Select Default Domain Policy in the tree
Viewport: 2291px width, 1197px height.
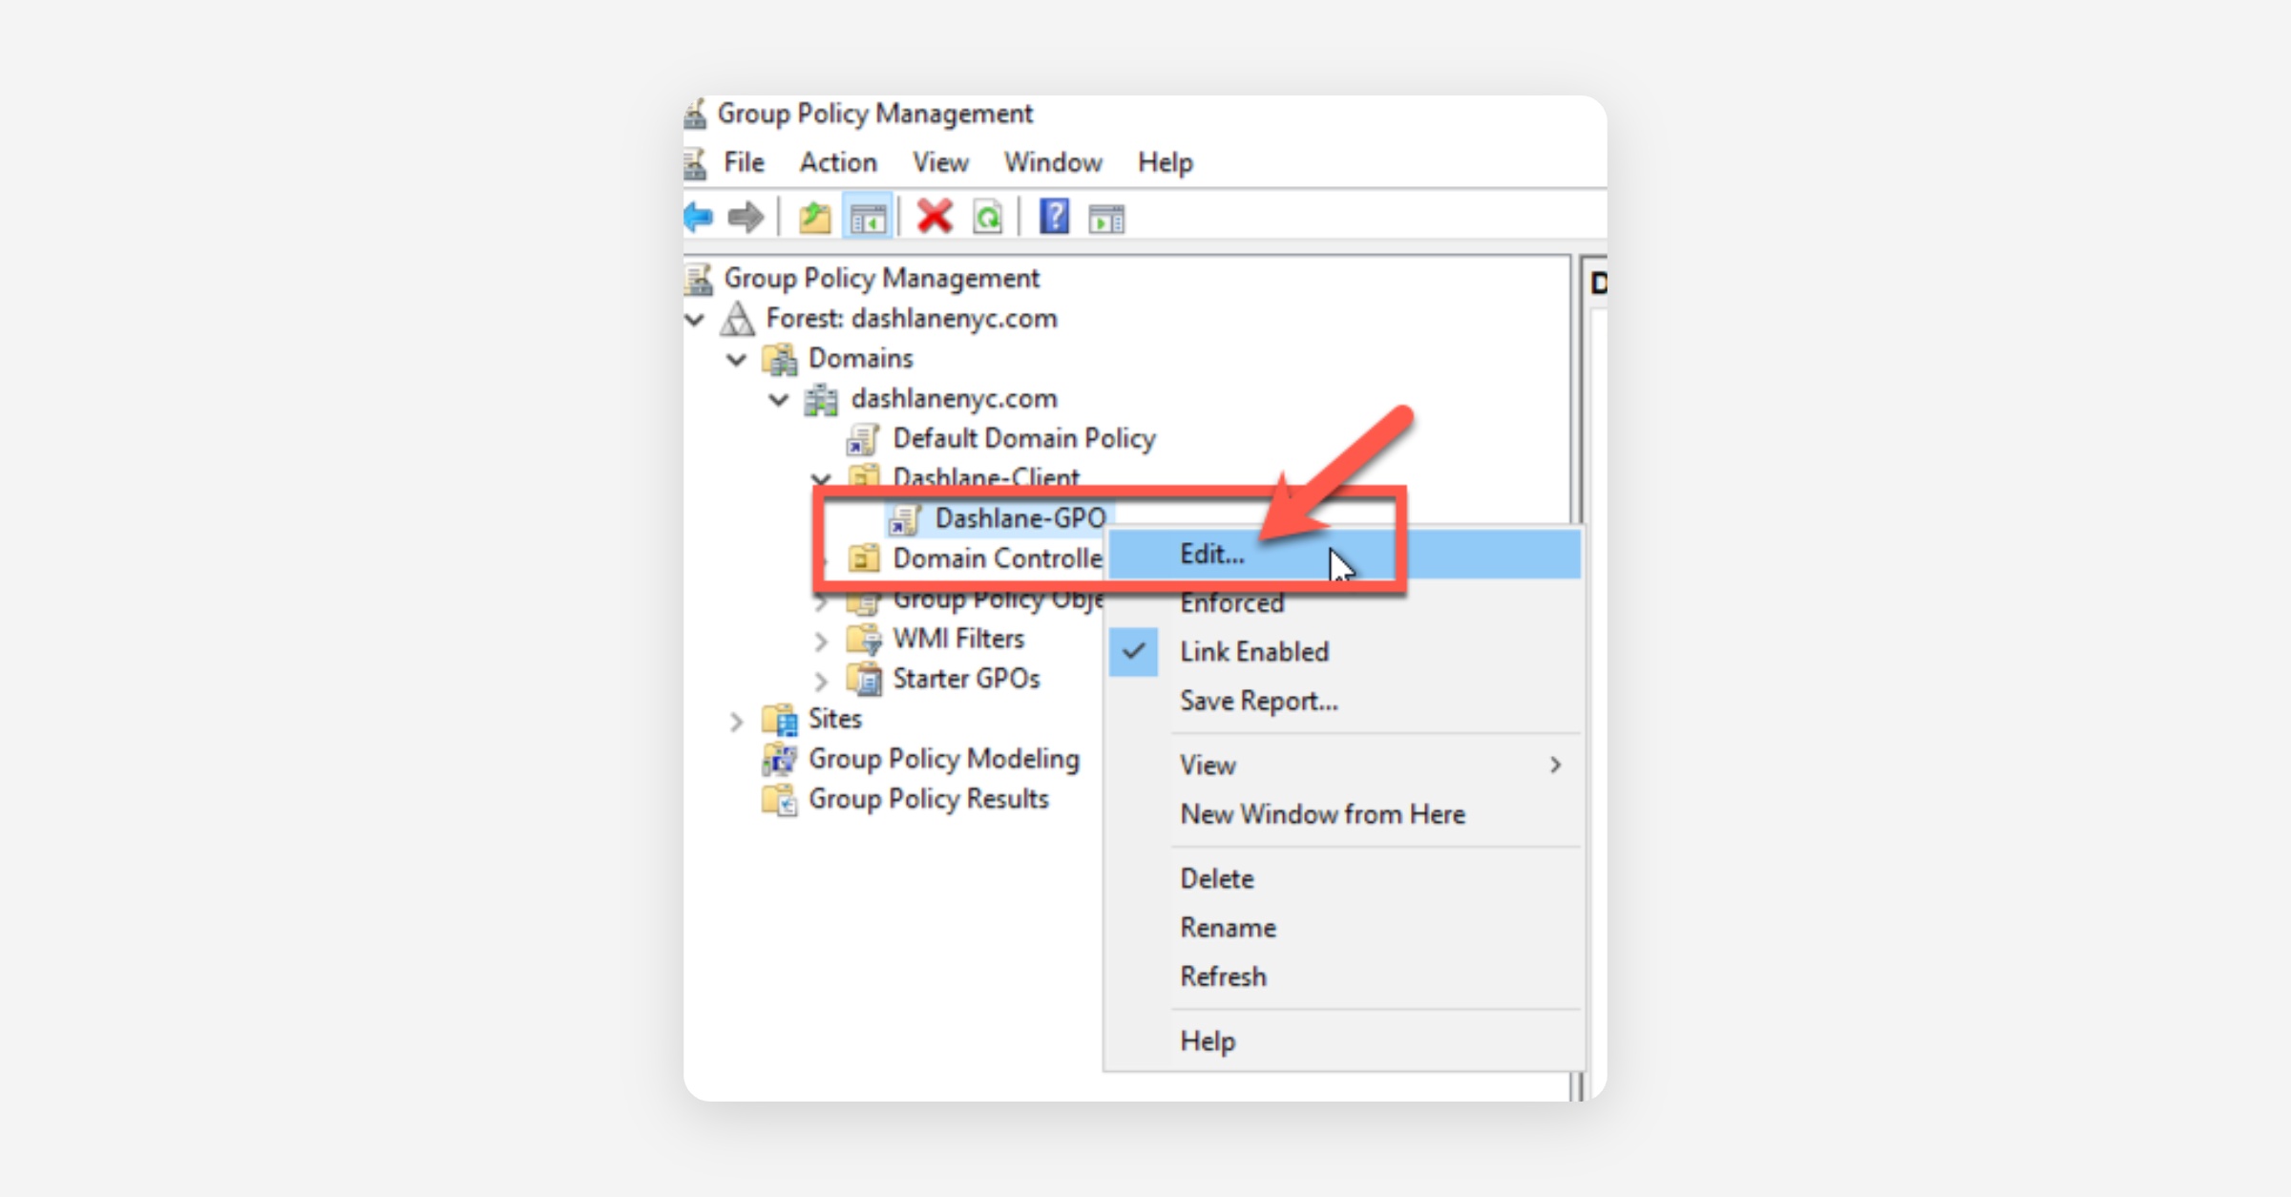pyautogui.click(x=1023, y=439)
